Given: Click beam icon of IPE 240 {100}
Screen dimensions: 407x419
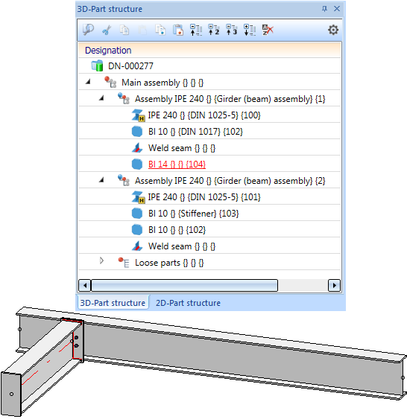Looking at the screenshot, I should tap(138, 115).
